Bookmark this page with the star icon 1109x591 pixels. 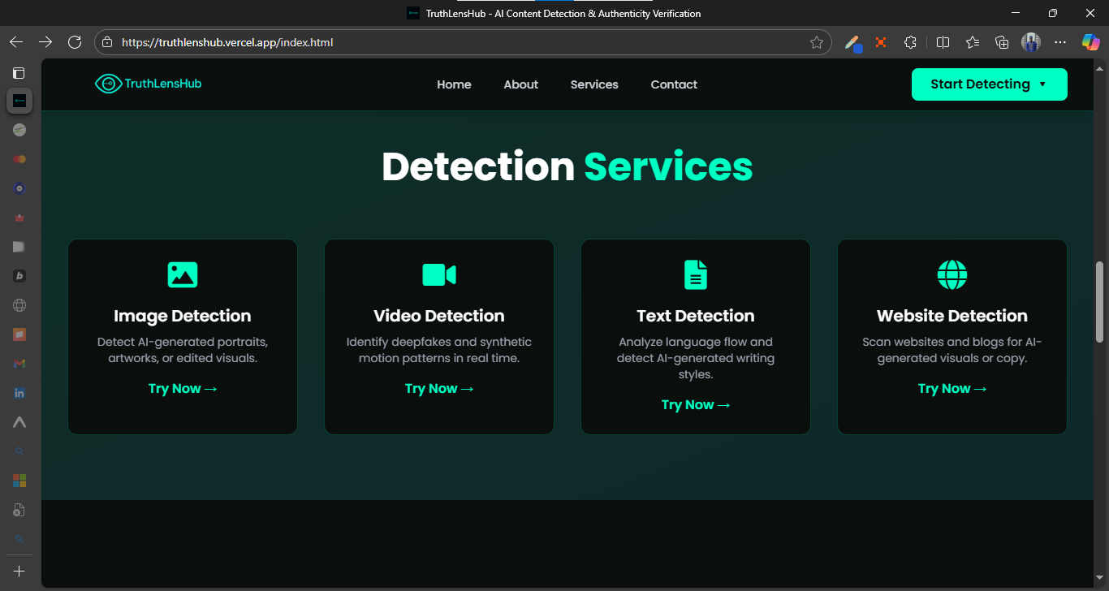tap(817, 42)
